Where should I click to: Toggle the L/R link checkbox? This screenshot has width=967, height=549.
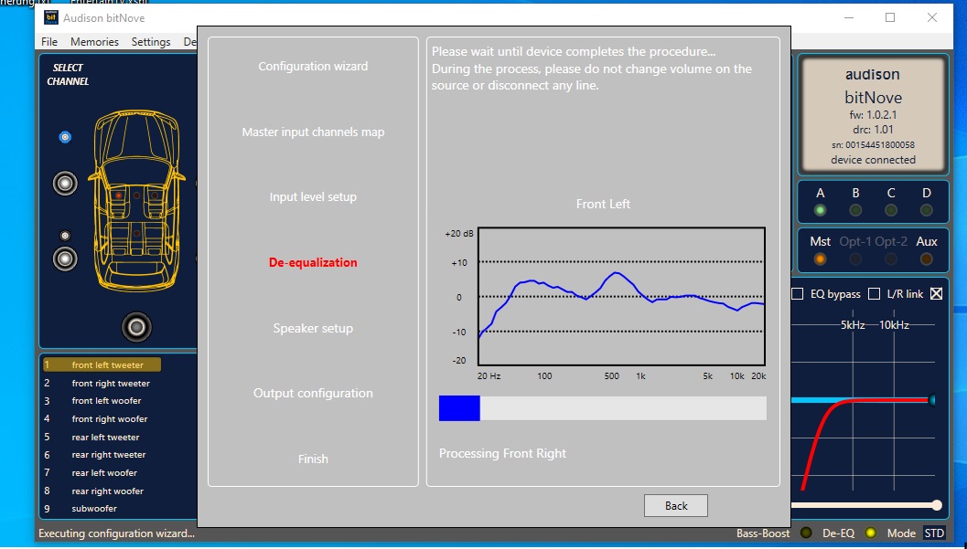point(875,294)
